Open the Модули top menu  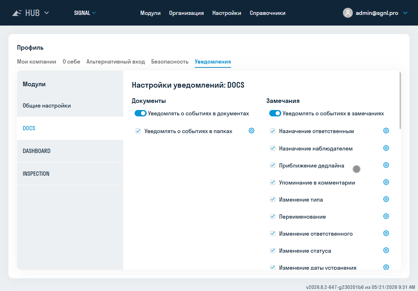(150, 13)
